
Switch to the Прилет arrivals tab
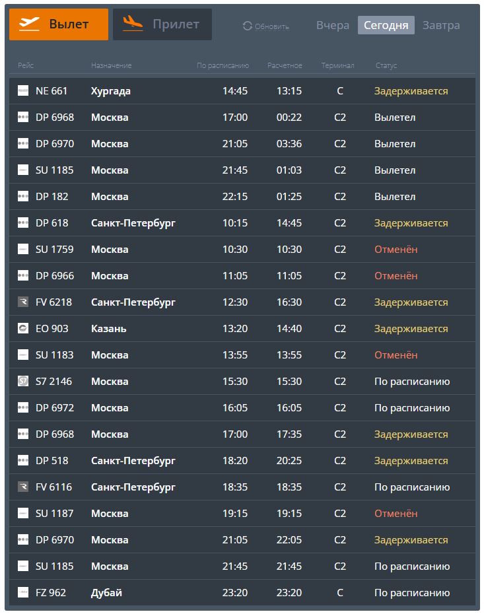click(x=162, y=24)
